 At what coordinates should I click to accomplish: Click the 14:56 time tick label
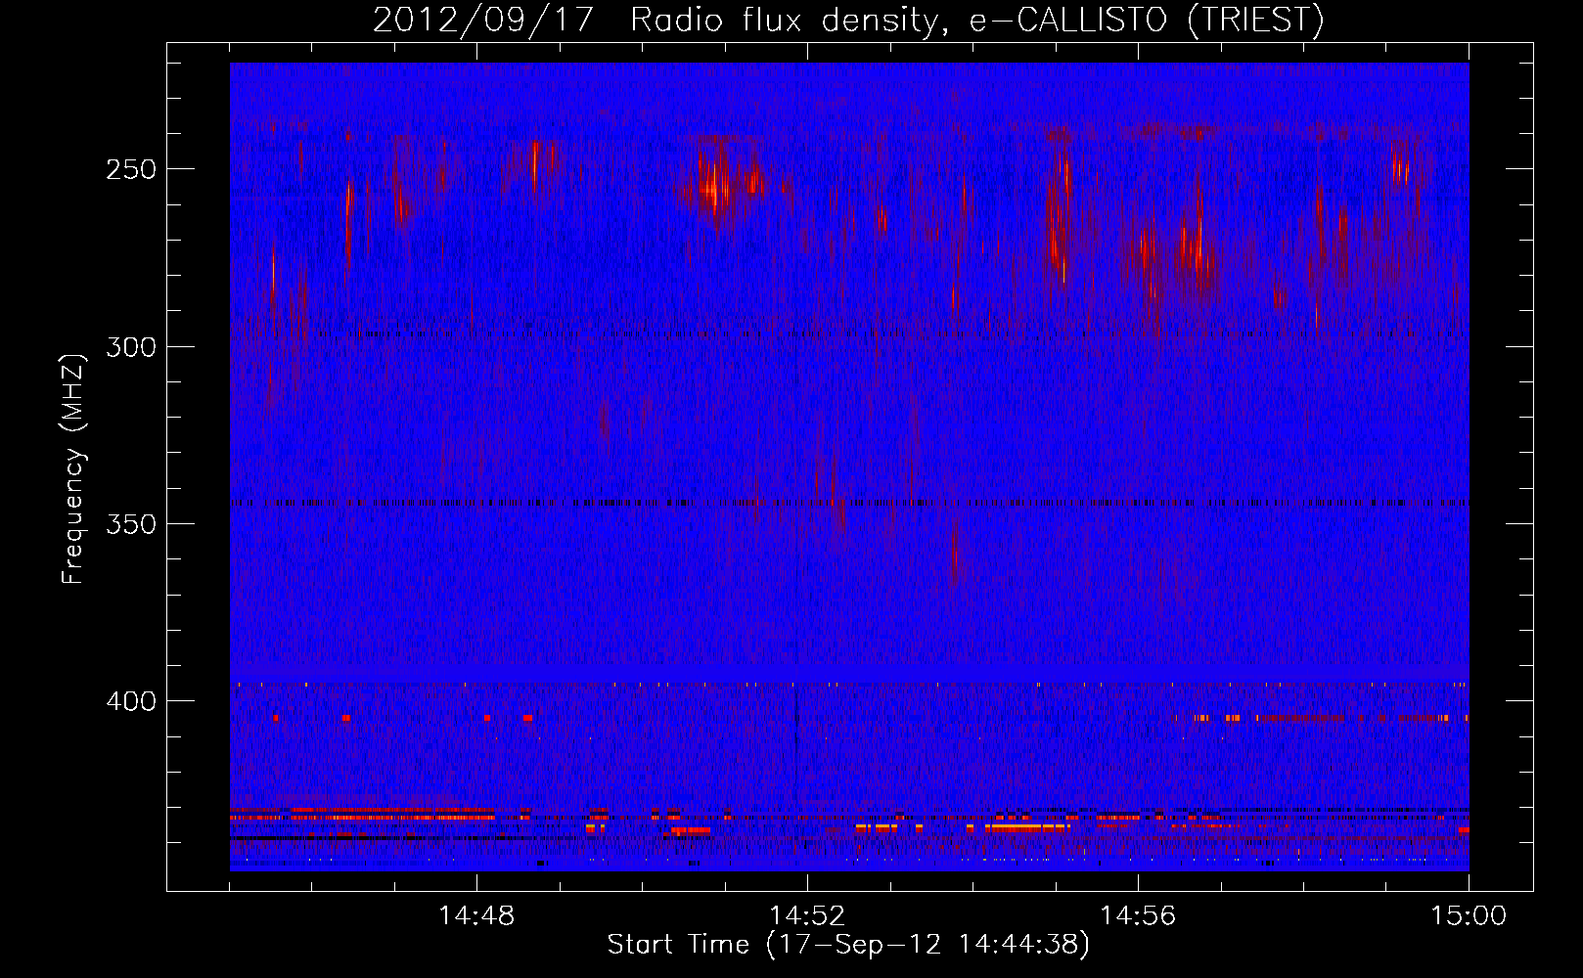click(1138, 916)
